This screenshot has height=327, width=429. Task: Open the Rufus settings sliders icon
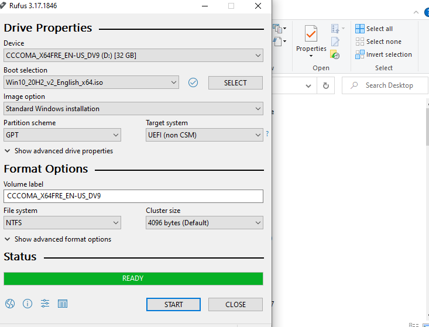pos(45,304)
